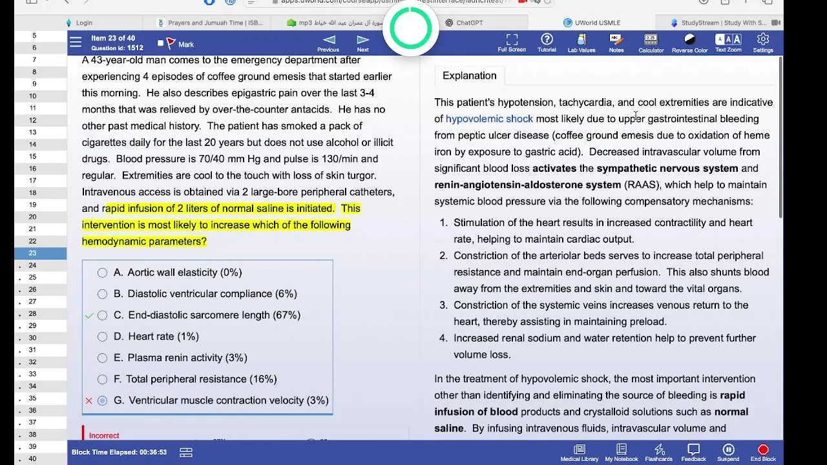Go to the Next question
Viewport: 827px width, 465px height.
pos(363,43)
